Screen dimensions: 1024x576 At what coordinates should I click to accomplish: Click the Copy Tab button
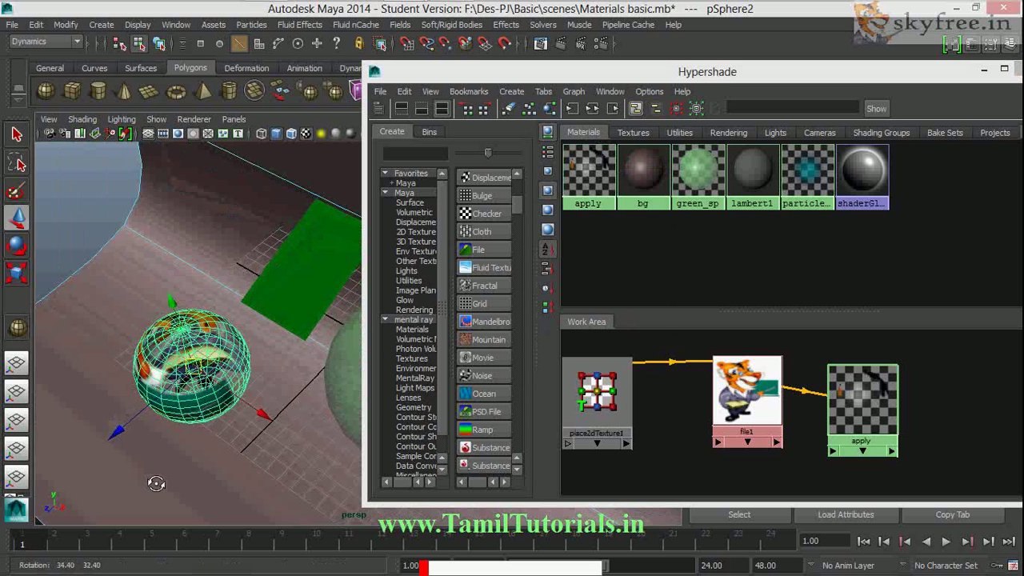click(x=952, y=514)
